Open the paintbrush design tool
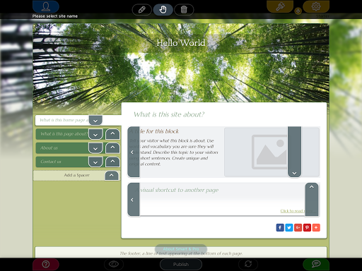The image size is (362, 271). point(280,6)
